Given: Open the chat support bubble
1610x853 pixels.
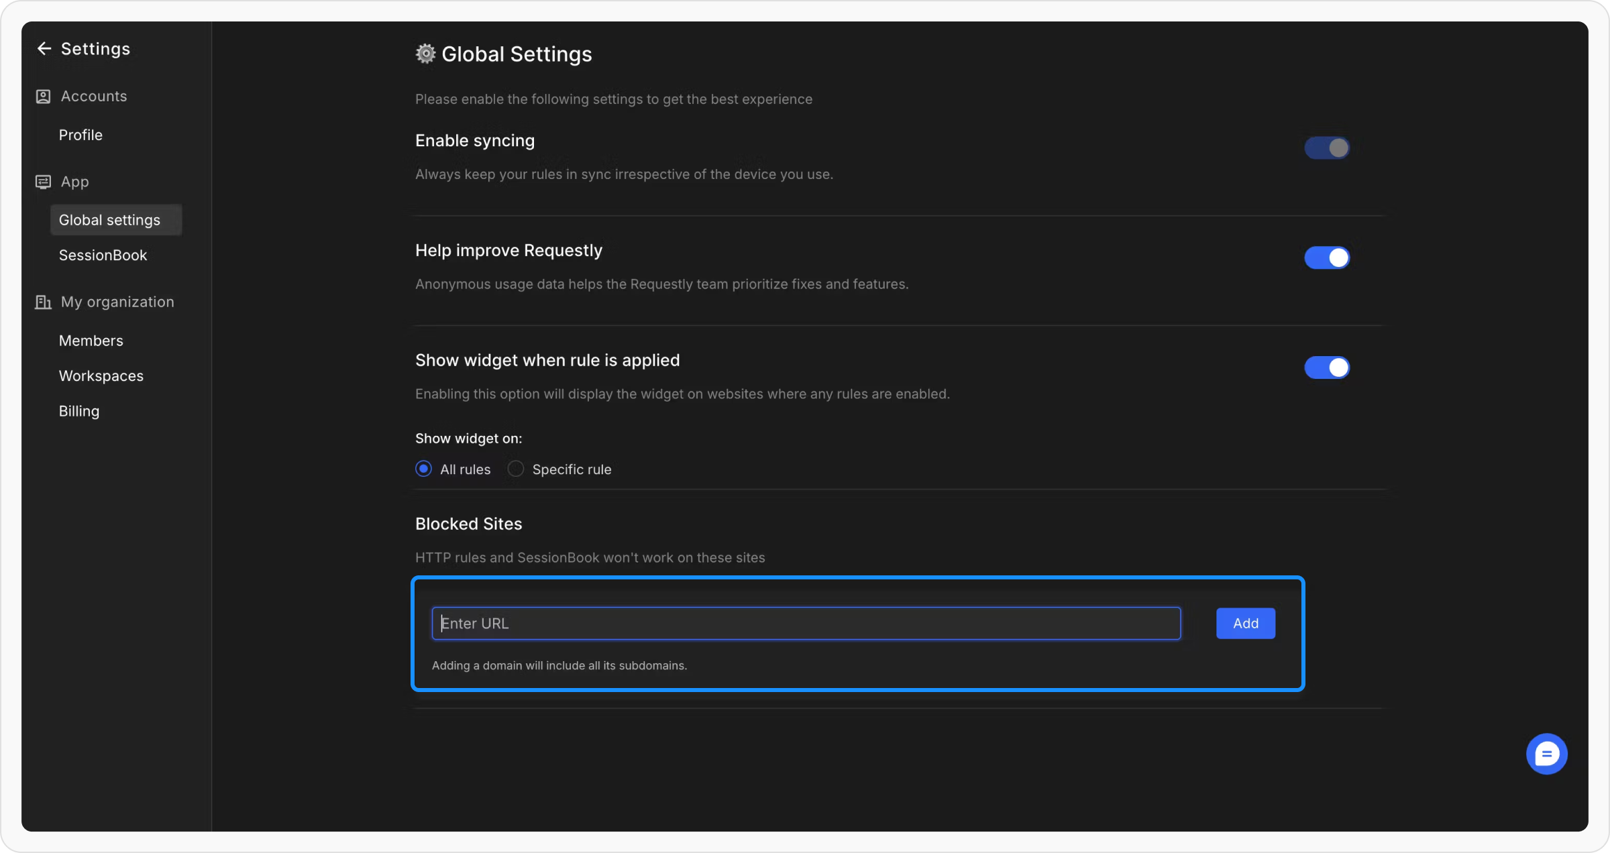Looking at the screenshot, I should click(1546, 754).
